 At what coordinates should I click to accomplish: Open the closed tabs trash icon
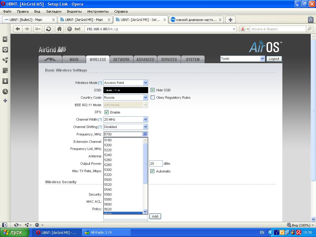coord(311,19)
